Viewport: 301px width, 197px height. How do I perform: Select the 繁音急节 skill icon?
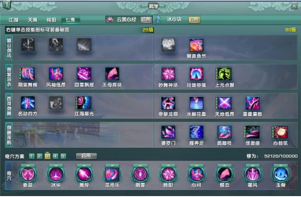pyautogui.click(x=196, y=46)
